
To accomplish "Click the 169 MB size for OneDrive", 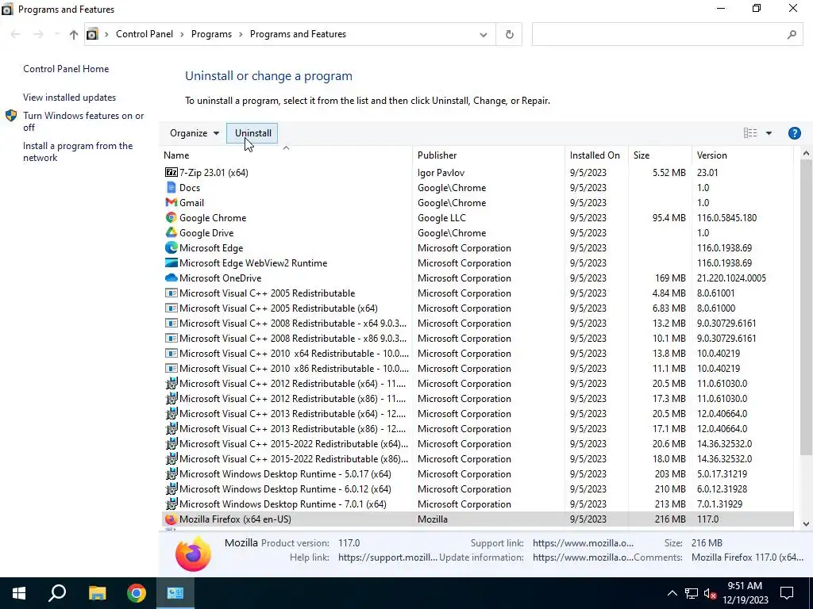I will (x=670, y=278).
